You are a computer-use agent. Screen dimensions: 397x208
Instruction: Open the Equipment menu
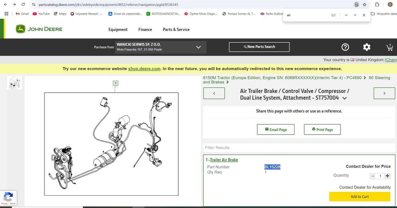click(118, 29)
